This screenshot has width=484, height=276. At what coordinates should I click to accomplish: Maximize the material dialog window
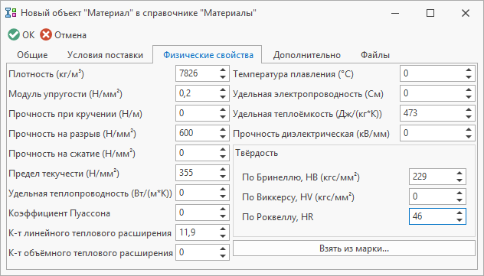pyautogui.click(x=430, y=13)
